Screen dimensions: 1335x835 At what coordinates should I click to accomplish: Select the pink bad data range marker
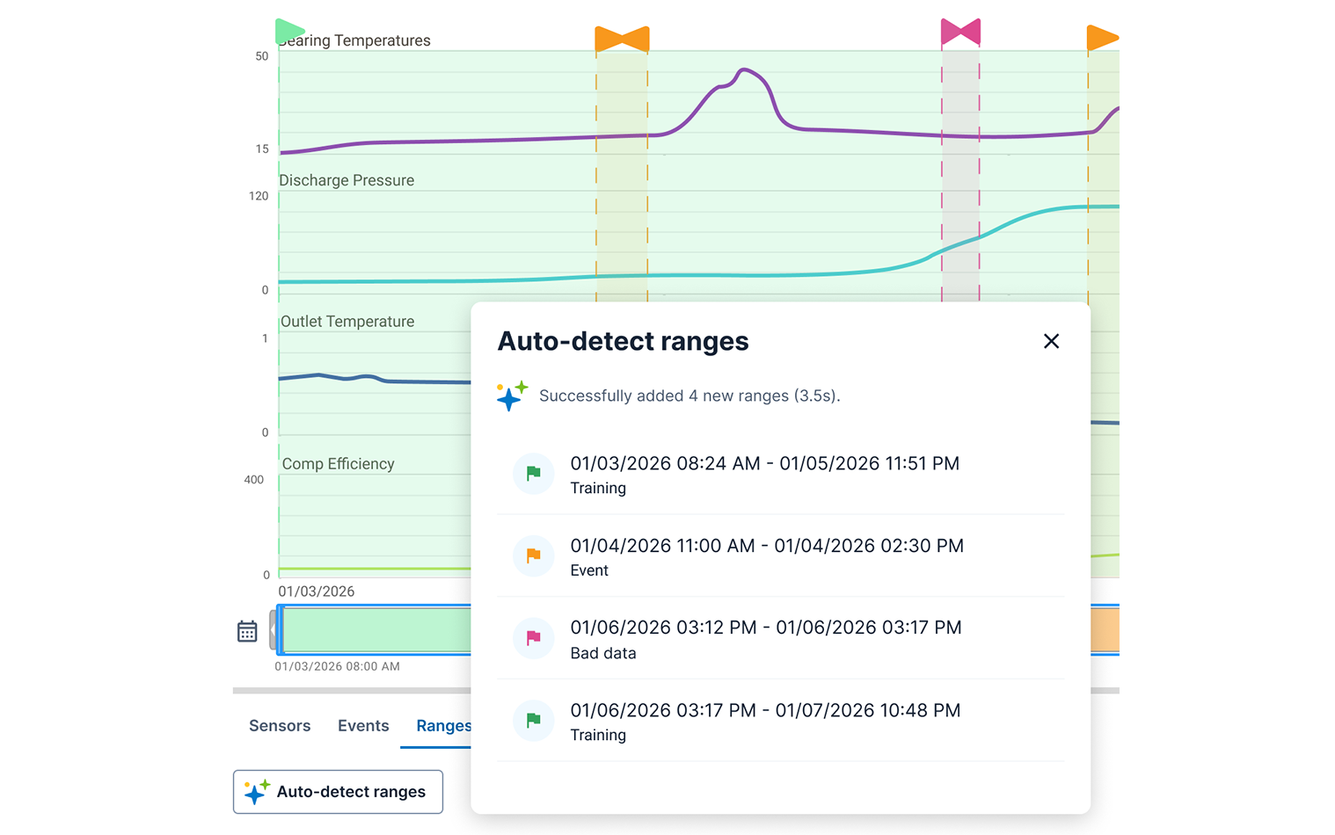pyautogui.click(x=960, y=32)
